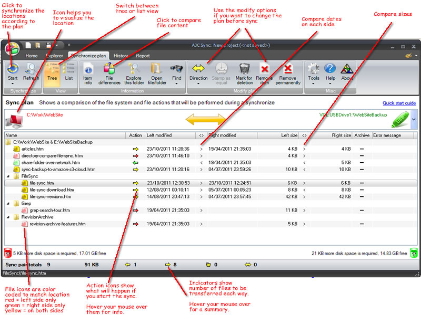This screenshot has width=421, height=315.
Task: Click the Start synchronize icon
Action: pyautogui.click(x=13, y=69)
